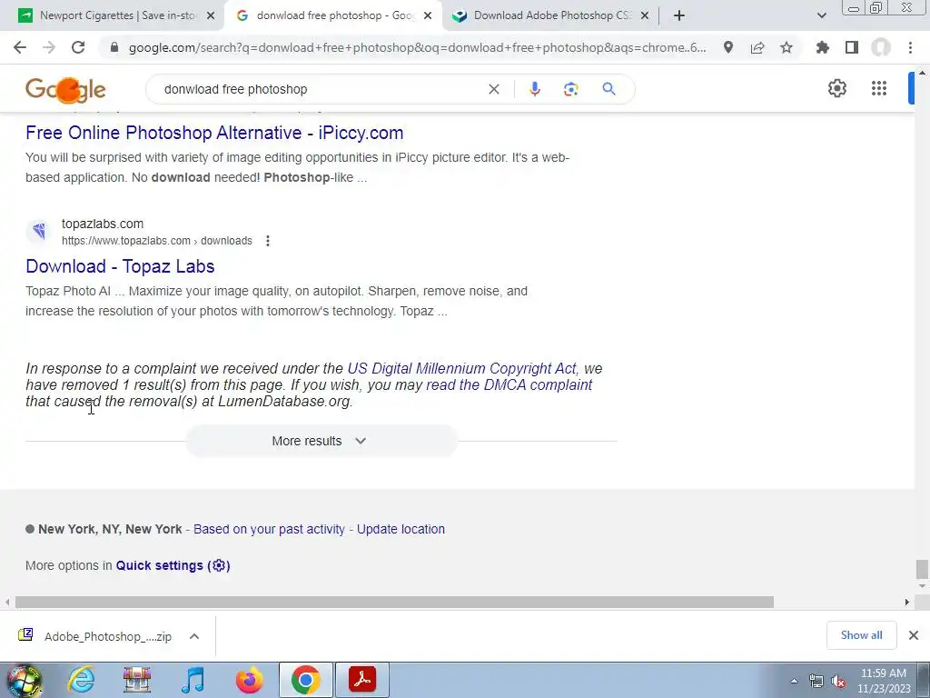Open the Quick settings link in footer
Viewport: 930px width, 698px height.
[x=173, y=565]
